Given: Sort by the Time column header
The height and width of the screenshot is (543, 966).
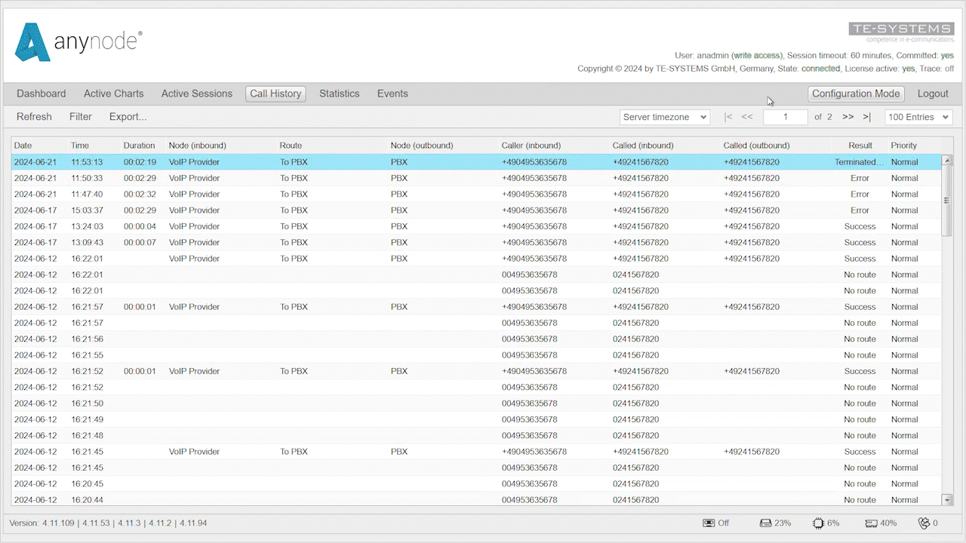Looking at the screenshot, I should pos(94,146).
